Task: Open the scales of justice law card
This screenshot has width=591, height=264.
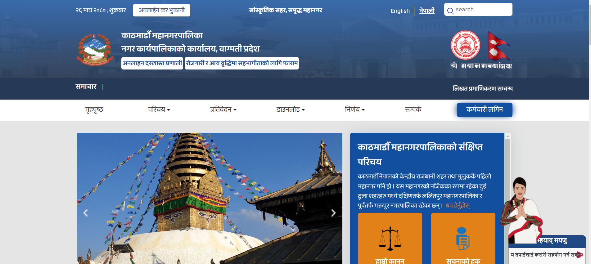Action: point(390,238)
